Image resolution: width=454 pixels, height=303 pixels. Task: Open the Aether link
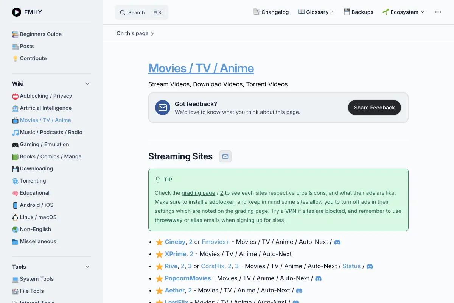(175, 290)
